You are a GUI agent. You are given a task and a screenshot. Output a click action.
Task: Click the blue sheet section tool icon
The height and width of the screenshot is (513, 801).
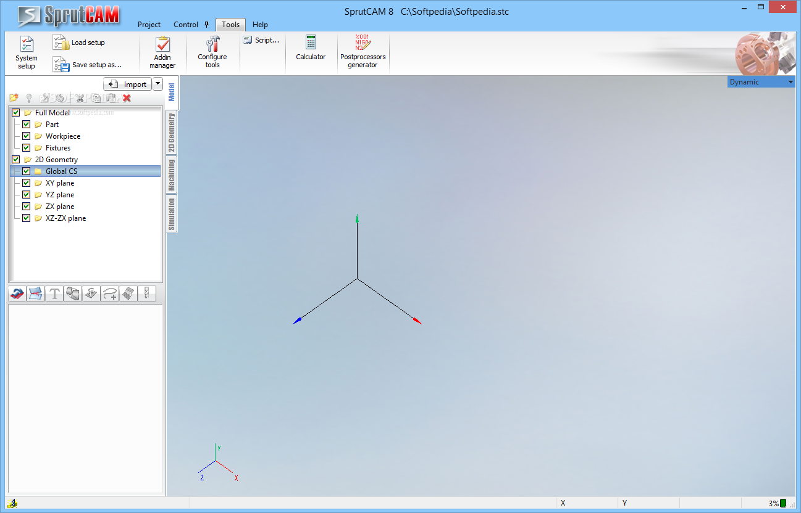pos(36,294)
